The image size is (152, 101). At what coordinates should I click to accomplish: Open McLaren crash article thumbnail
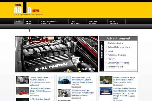coord(64,93)
